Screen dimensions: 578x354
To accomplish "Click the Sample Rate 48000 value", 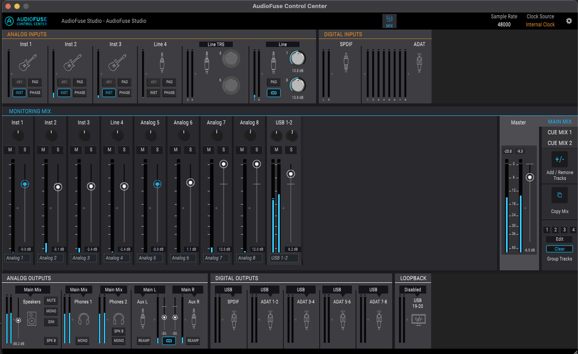I will (x=504, y=25).
